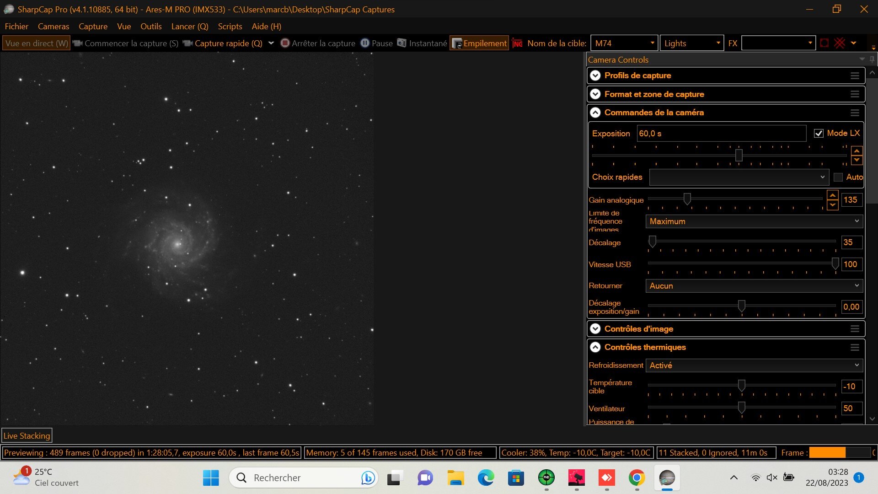Expand Format et zone de capture section

(x=595, y=94)
